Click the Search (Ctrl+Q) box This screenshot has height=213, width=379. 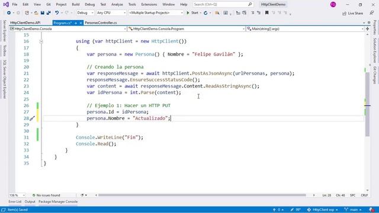(x=223, y=4)
